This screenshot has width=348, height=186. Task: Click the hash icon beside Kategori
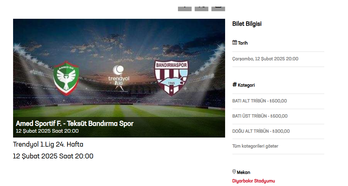(235, 85)
